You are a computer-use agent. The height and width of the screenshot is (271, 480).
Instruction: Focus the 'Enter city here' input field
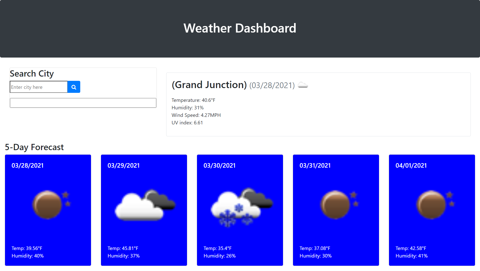(39, 87)
